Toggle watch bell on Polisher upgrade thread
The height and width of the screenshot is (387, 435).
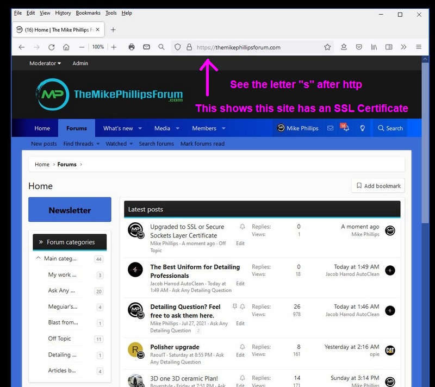(242, 347)
